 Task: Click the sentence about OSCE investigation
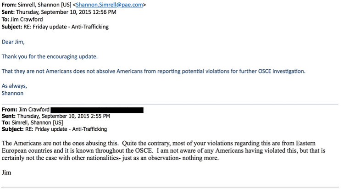click(x=154, y=72)
